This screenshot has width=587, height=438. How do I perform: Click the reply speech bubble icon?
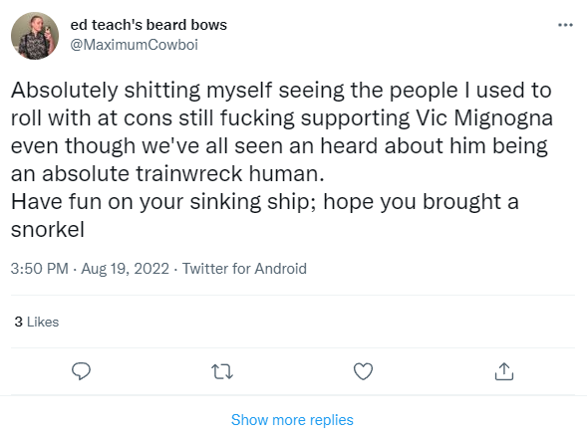(x=81, y=371)
